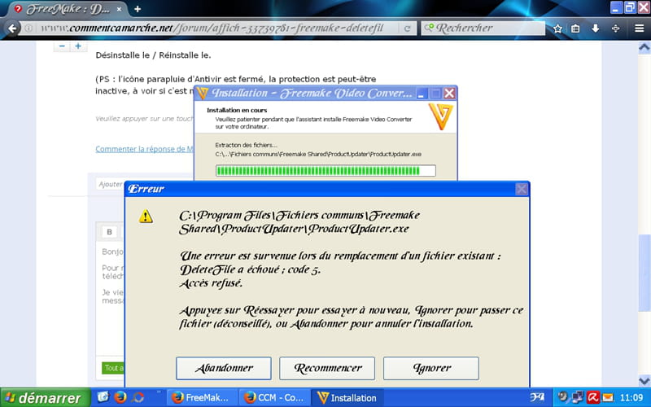The width and height of the screenshot is (651, 407).
Task: Restore down the Firefox browser window
Action: pyautogui.click(x=630, y=7)
